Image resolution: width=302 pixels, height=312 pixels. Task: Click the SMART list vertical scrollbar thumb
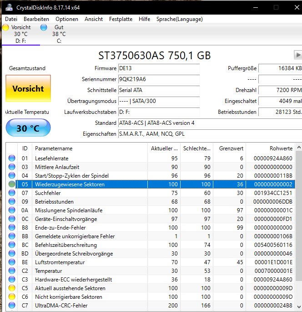pos(299,216)
